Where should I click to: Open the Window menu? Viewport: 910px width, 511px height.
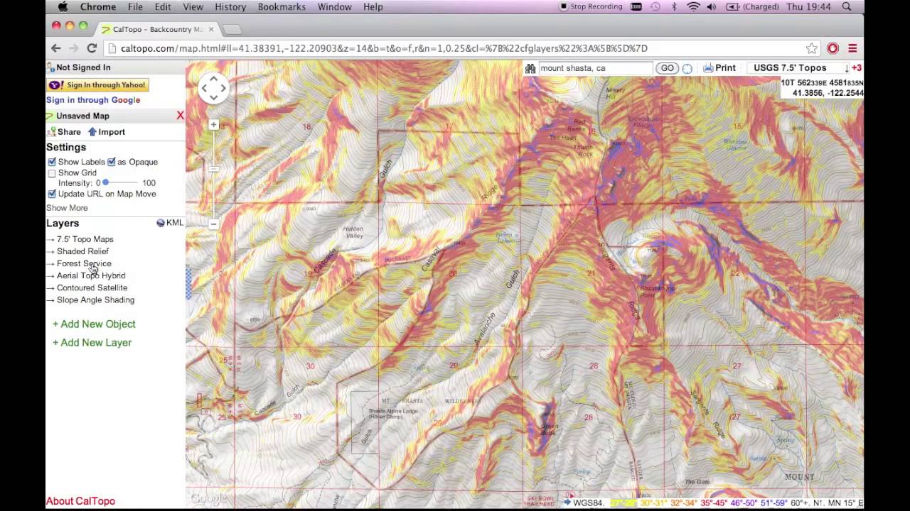(x=334, y=6)
